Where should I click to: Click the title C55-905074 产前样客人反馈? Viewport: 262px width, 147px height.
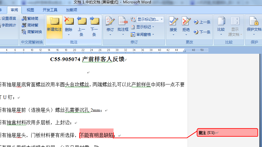87,59
